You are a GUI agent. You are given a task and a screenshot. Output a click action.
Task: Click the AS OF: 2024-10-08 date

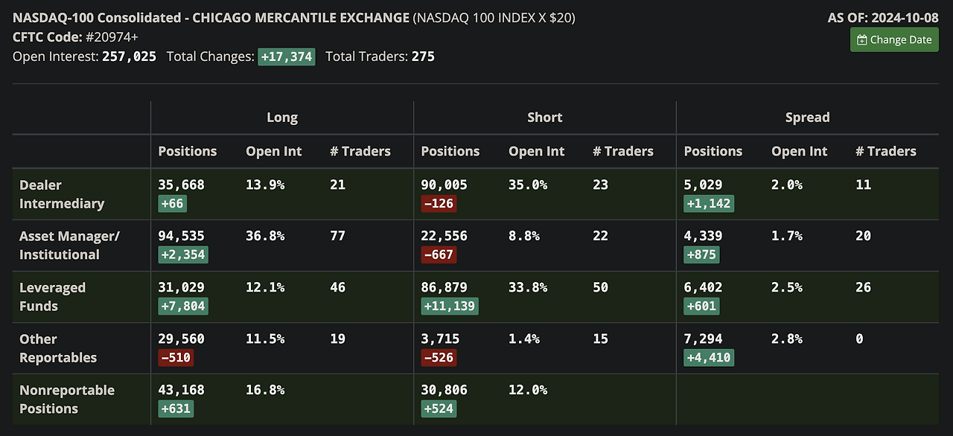[x=883, y=18]
